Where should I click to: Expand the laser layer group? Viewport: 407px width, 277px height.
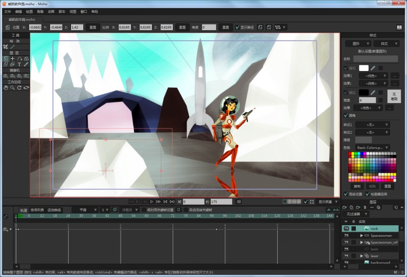(x=362, y=255)
